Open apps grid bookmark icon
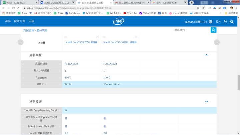 (x=4, y=13)
